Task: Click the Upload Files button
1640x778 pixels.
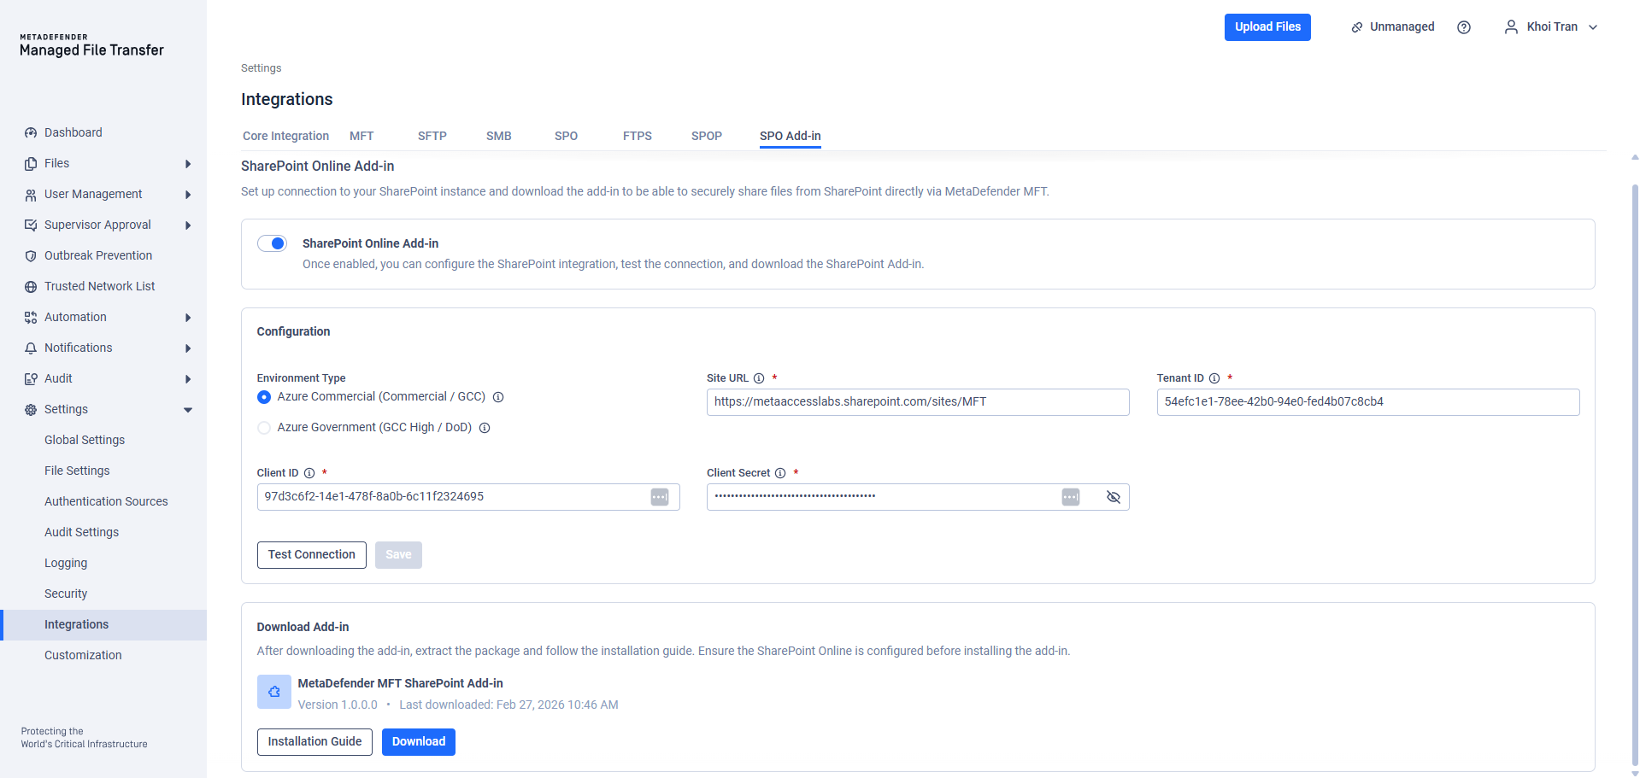Action: (1267, 27)
